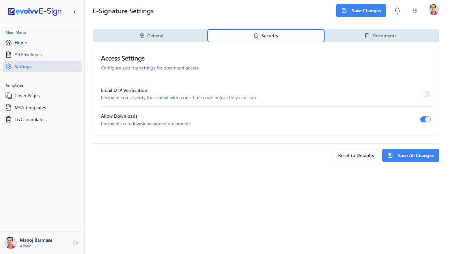This screenshot has width=452, height=254.
Task: Click the Save All Changes button
Action: [x=411, y=155]
